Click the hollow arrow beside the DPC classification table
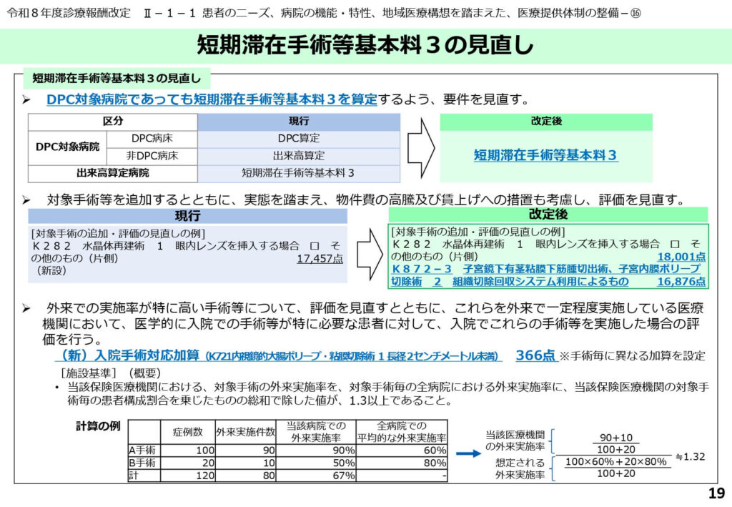 click(420, 148)
